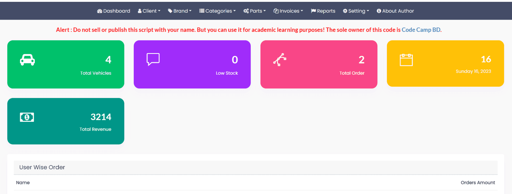
Task: Click the Categories list icon
Action: [202, 11]
